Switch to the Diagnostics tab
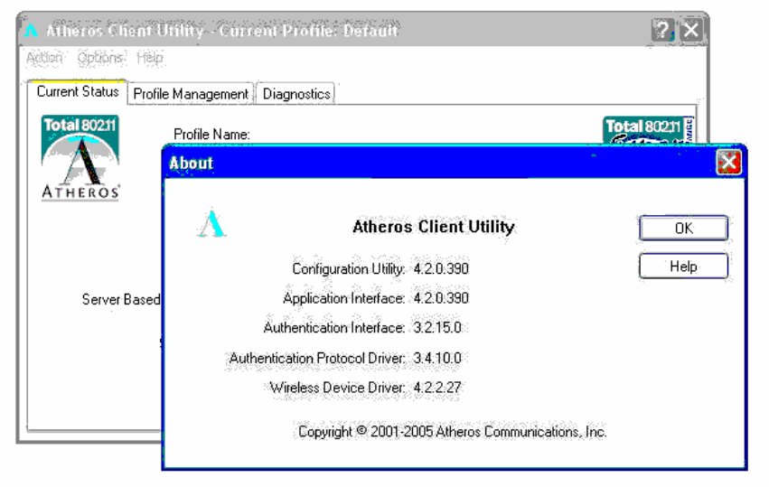Screen dimensions: 769x487 pyautogui.click(x=295, y=94)
